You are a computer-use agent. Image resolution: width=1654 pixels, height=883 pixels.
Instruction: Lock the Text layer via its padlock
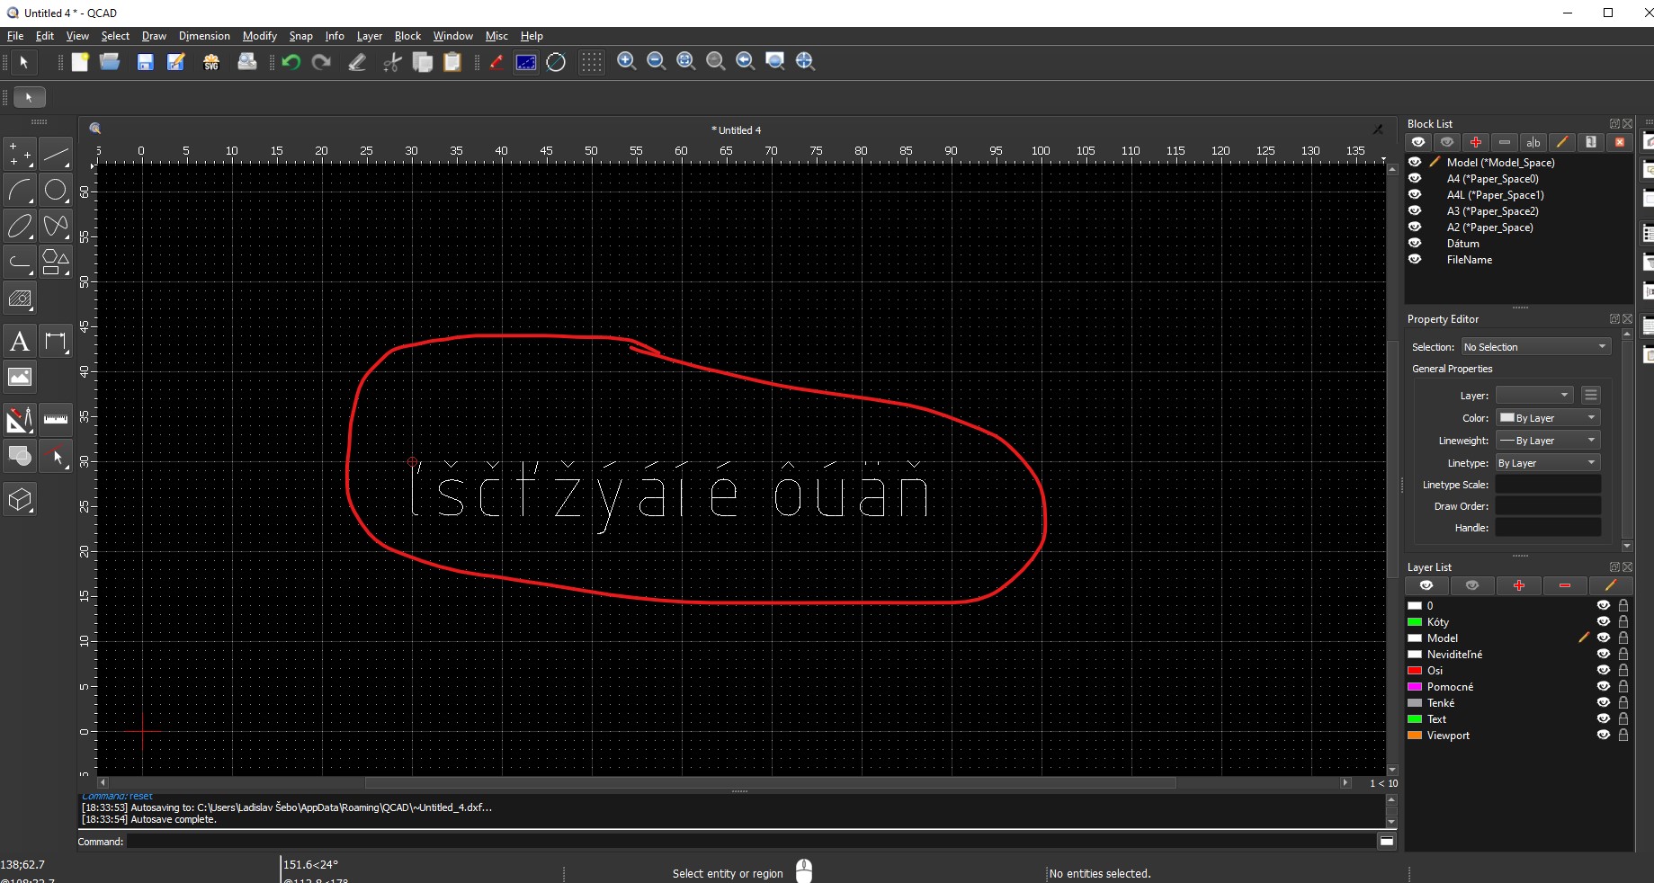pos(1623,718)
